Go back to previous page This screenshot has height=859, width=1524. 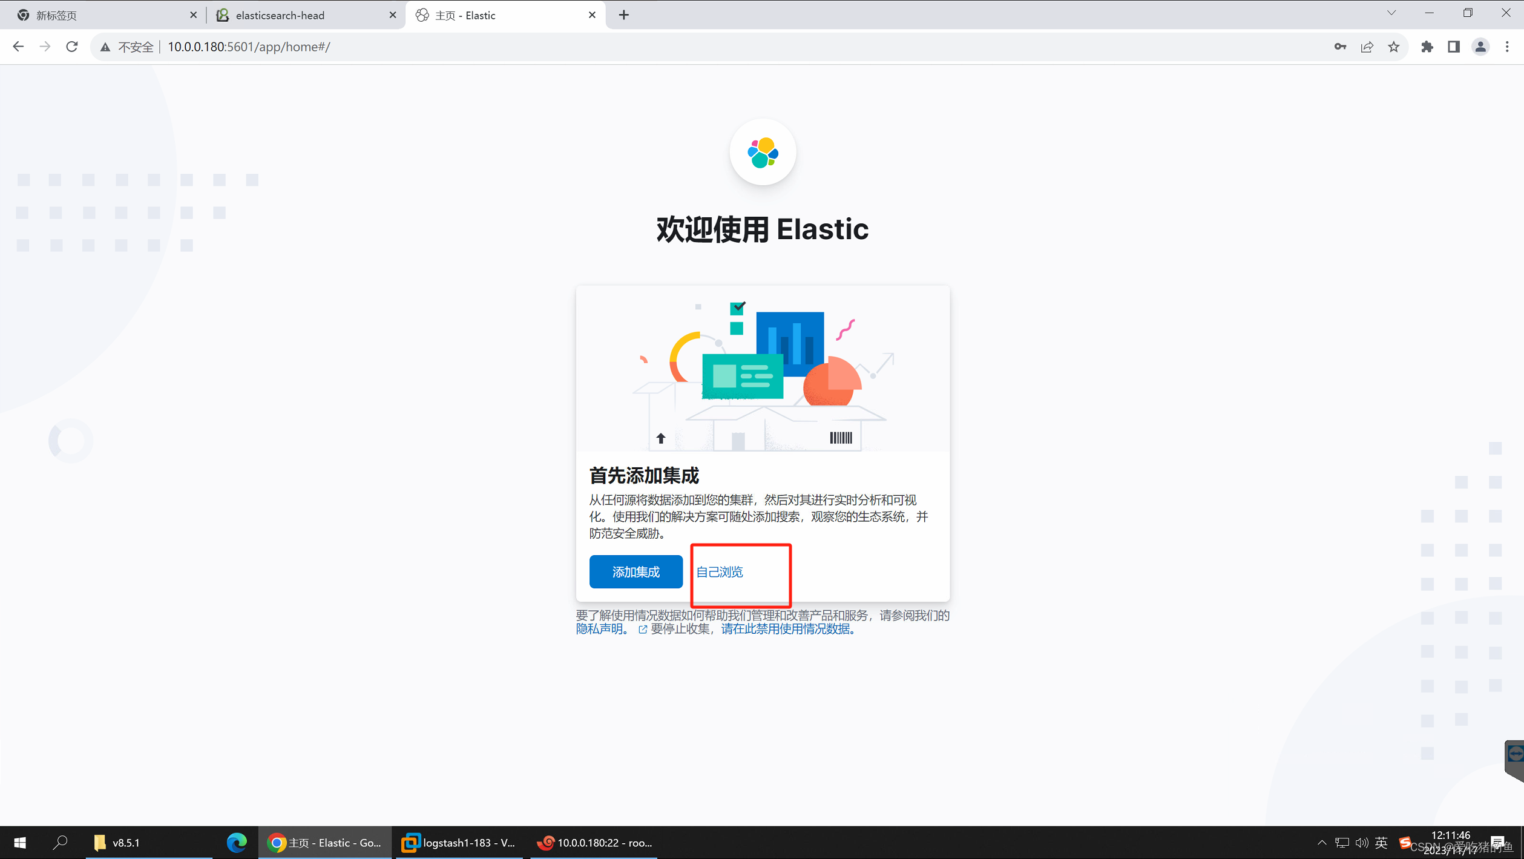pos(18,47)
